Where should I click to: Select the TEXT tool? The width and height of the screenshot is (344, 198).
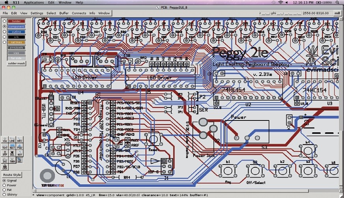coord(5,146)
